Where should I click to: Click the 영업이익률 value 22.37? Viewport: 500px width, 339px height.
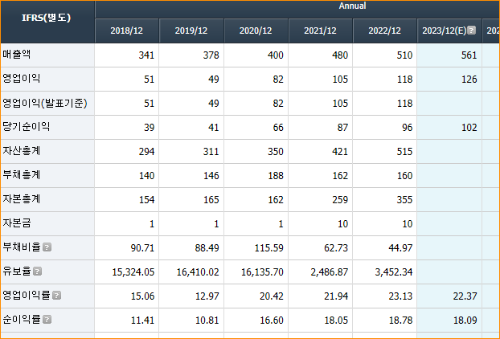point(465,296)
